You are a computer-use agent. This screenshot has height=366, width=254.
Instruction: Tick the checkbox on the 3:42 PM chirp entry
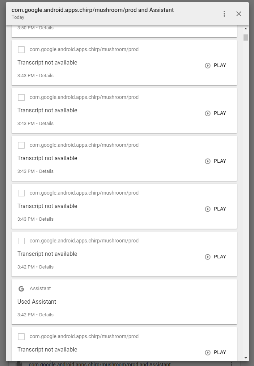click(x=21, y=241)
